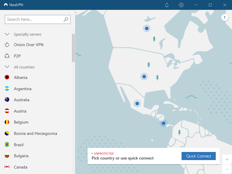Click the country list scrollbar
The width and height of the screenshot is (232, 174).
coord(73,48)
